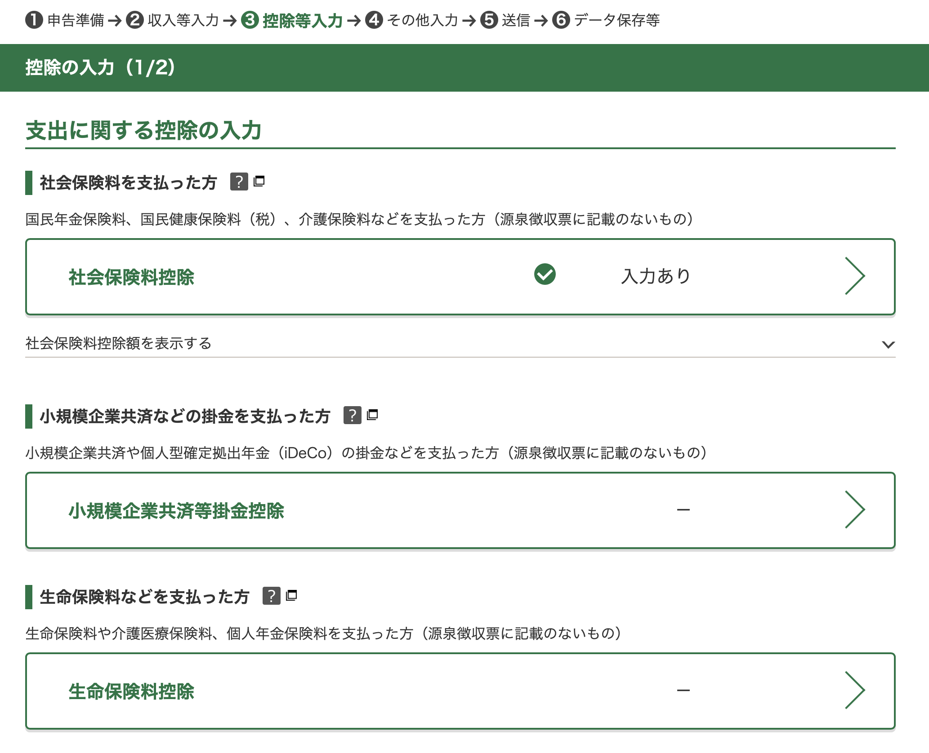929x753 pixels.
Task: Open help for 社会保険料を支払った方
Action: (x=239, y=182)
